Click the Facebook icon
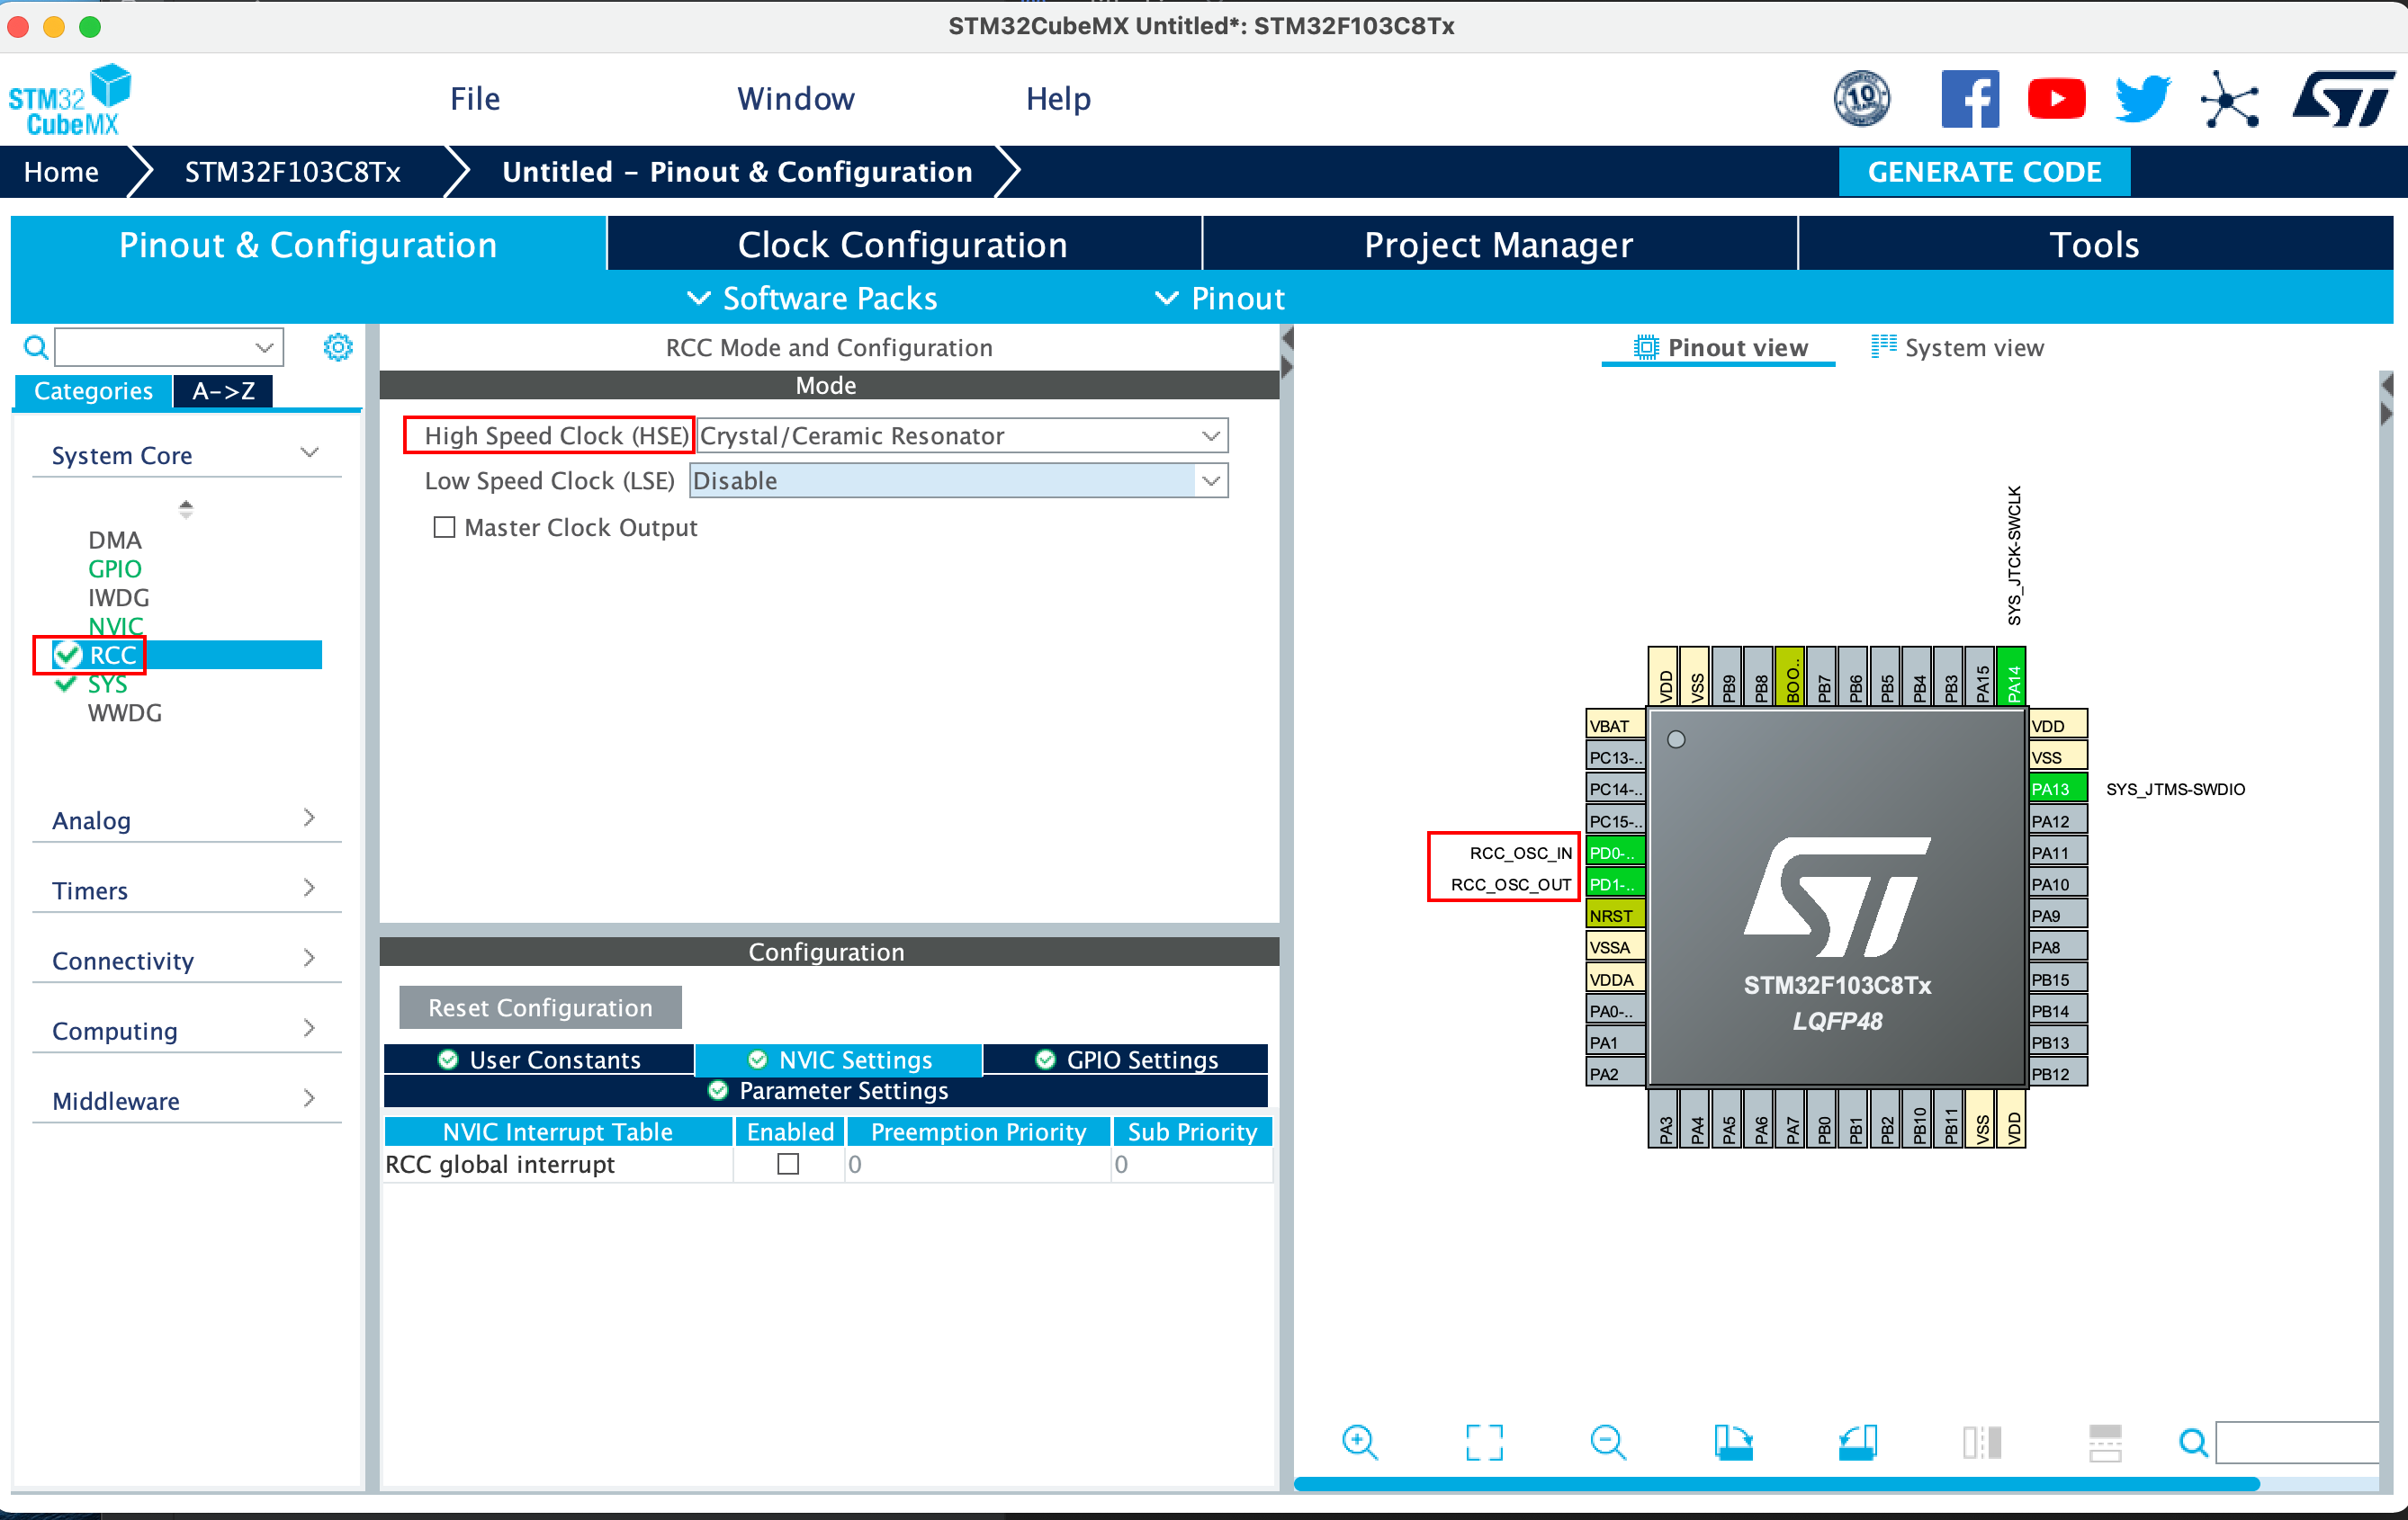The height and width of the screenshot is (1520, 2408). coord(1969,99)
